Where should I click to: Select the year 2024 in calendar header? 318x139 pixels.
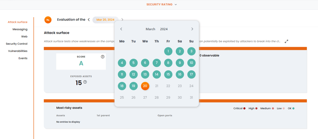(x=164, y=29)
